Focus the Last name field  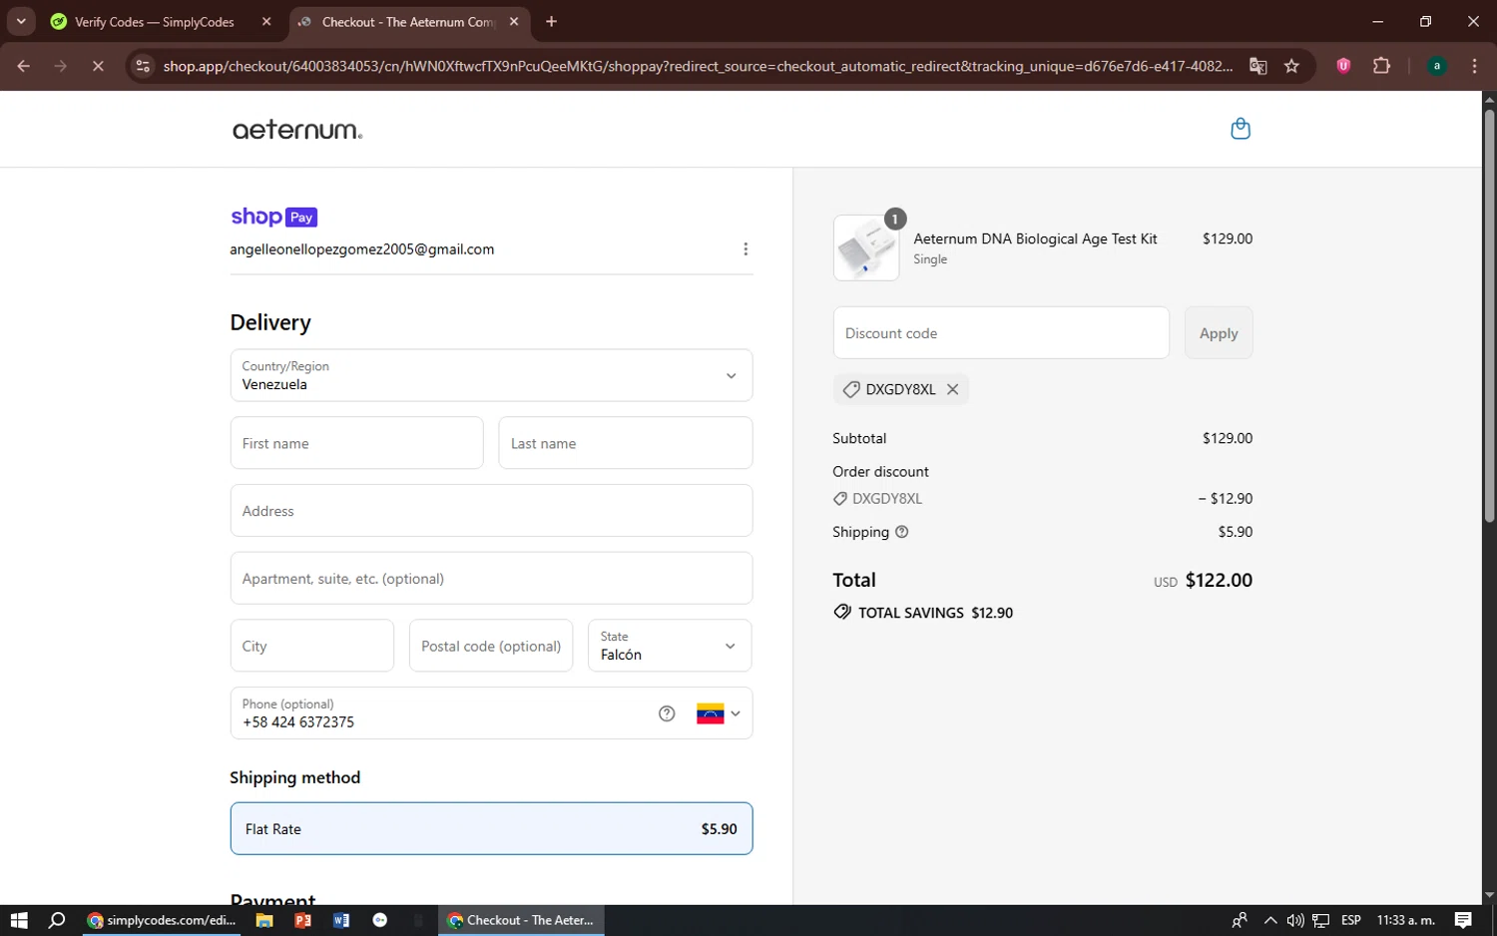pos(626,443)
